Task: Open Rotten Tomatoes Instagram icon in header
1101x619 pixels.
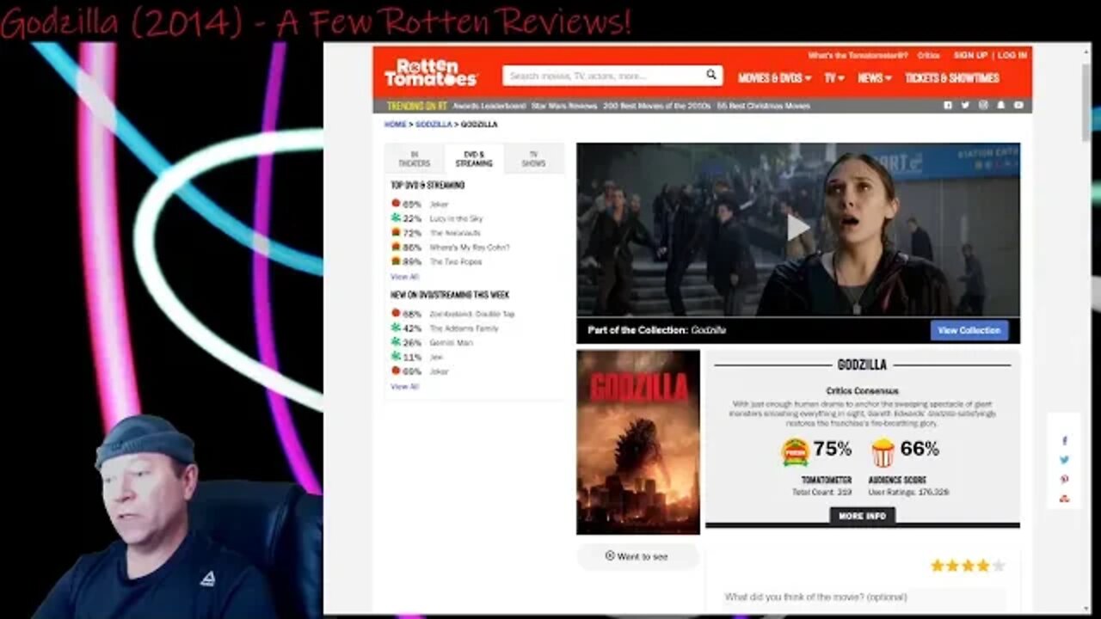Action: [x=983, y=105]
